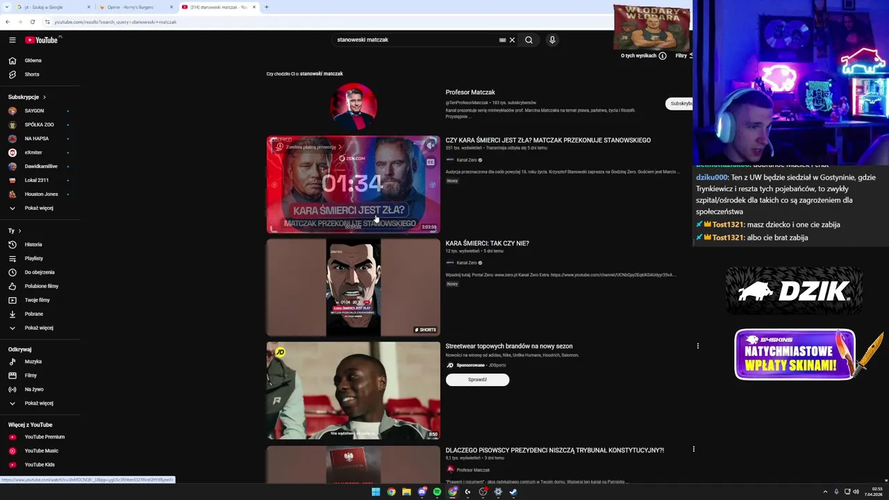The width and height of the screenshot is (889, 500).
Task: Expand the Ty section chevron
Action: click(19, 231)
